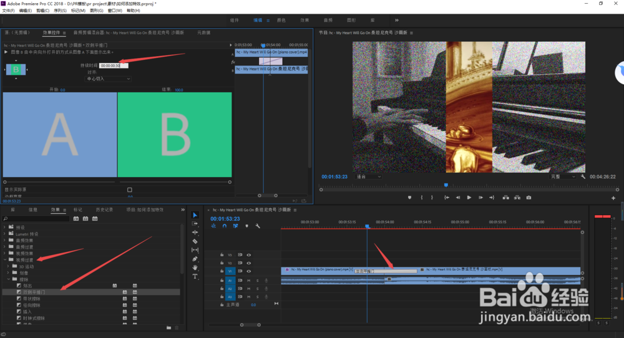The image size is (624, 338).
Task: Click the program monitor scrub bar playhead
Action: [x=446, y=185]
